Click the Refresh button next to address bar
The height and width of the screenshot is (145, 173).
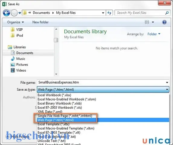(x=109, y=13)
